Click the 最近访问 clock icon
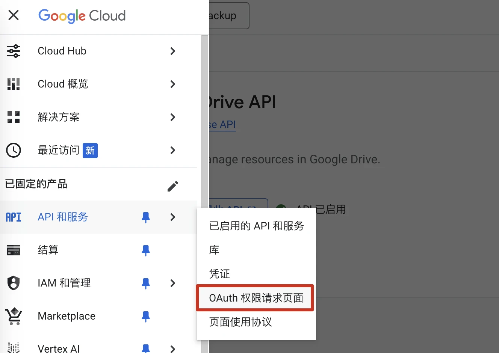 click(x=14, y=150)
